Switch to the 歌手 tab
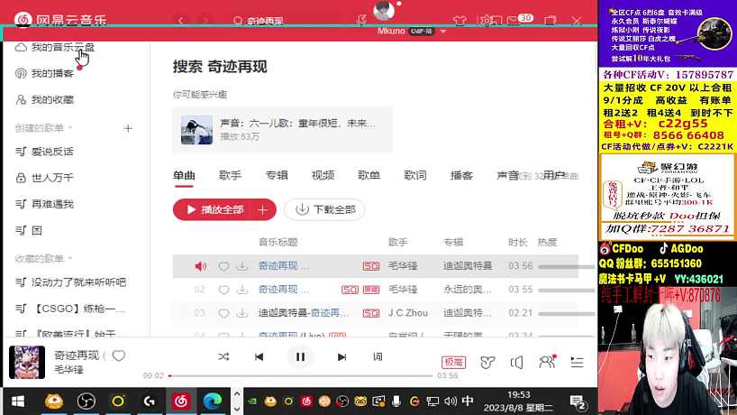Image resolution: width=737 pixels, height=415 pixels. point(230,176)
